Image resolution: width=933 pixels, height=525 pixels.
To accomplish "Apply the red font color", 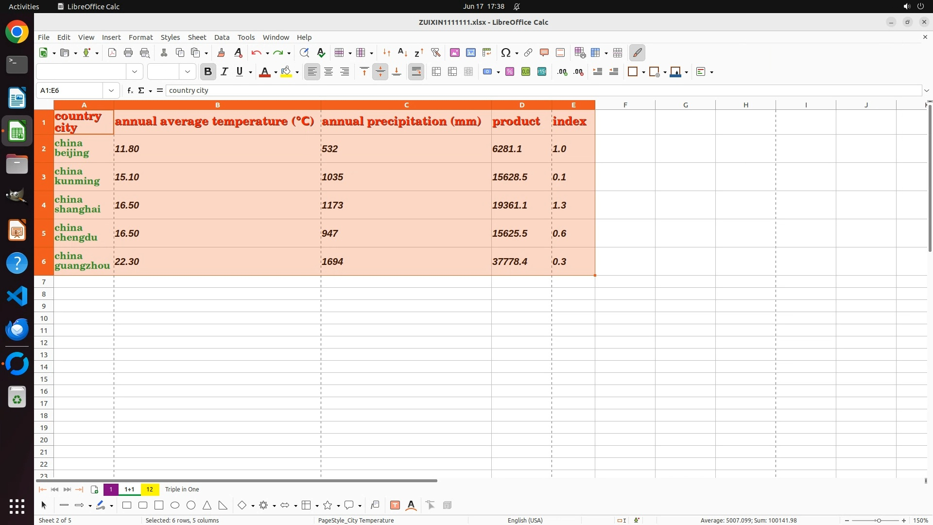I will click(264, 72).
